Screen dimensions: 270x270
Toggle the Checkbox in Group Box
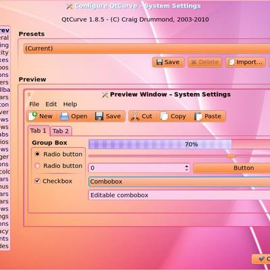point(37,181)
